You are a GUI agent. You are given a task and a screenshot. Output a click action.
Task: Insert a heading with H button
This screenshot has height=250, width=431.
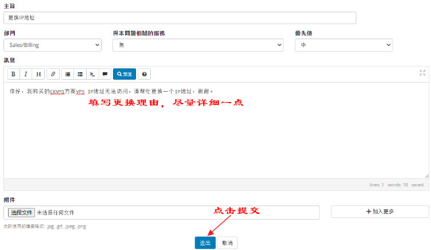(38, 74)
